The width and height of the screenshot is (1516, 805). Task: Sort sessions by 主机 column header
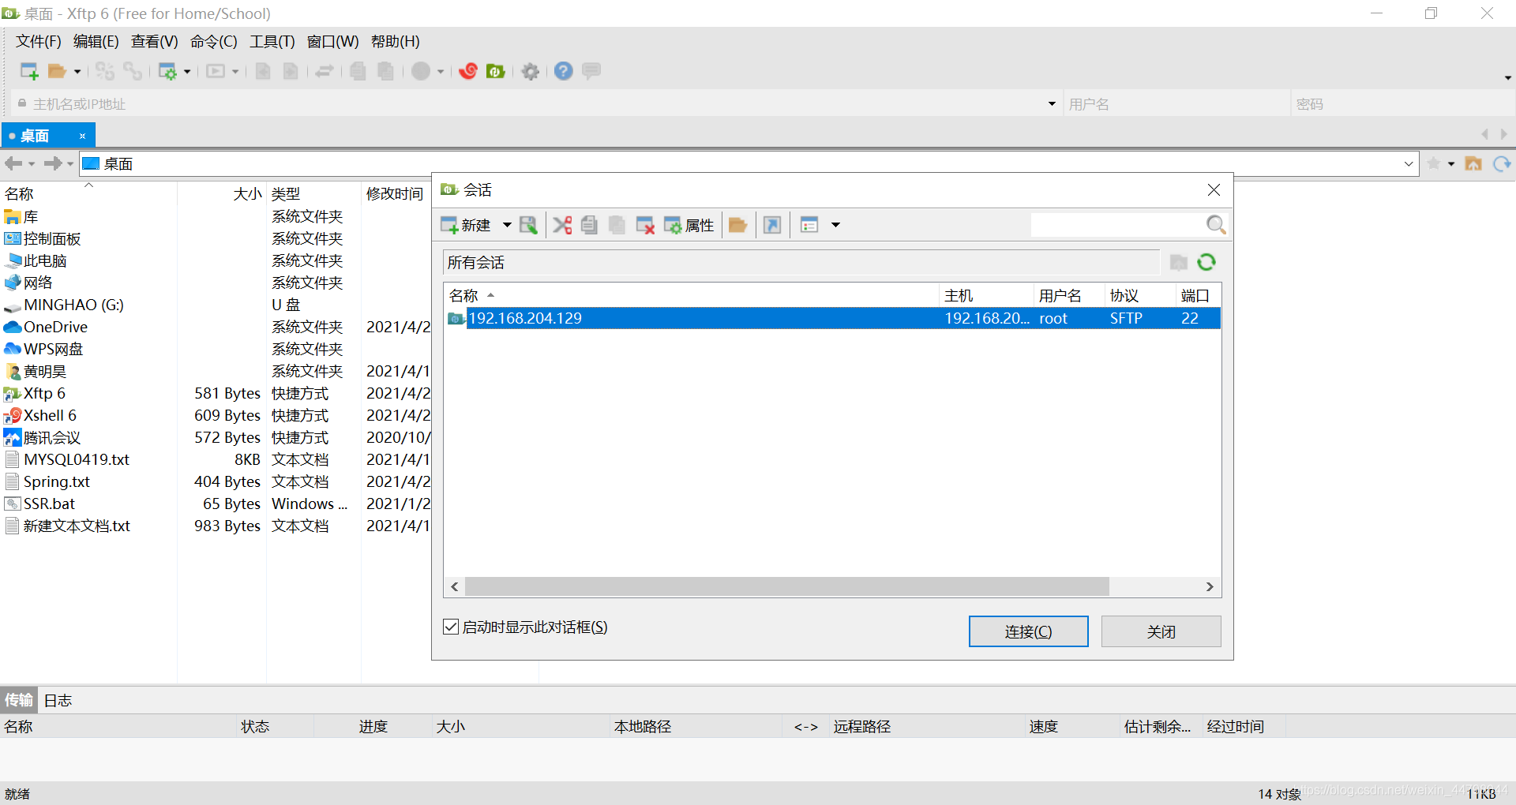coord(986,296)
